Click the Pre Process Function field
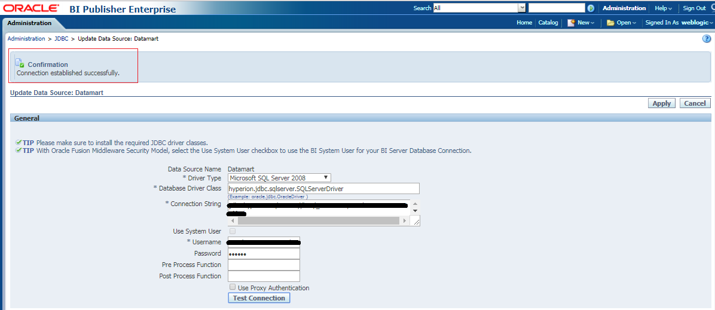Viewport: 715px width, 310px height. [x=264, y=265]
